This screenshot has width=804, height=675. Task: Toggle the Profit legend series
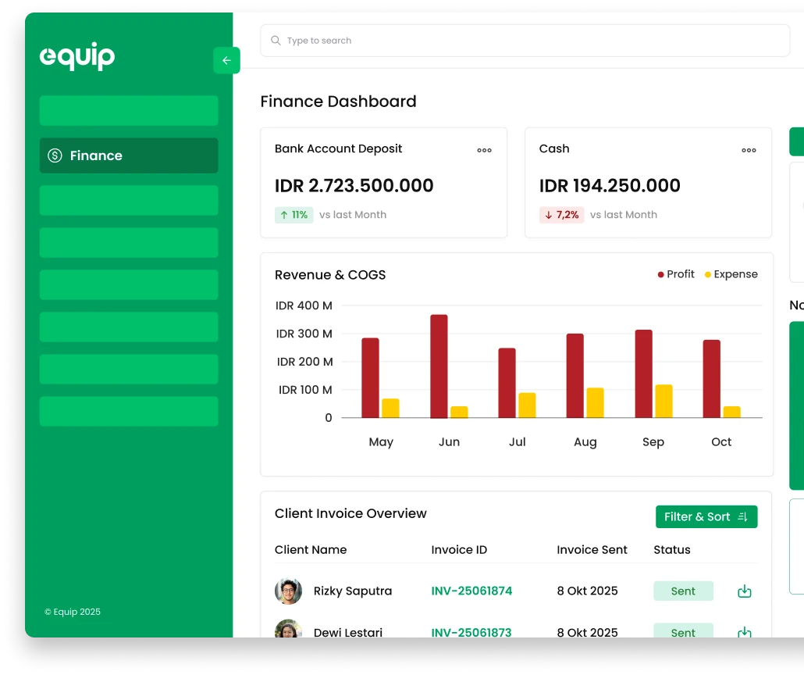pos(676,274)
